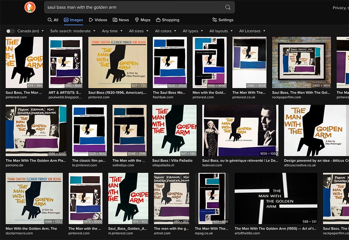Expand the Any time filter

[x=112, y=31]
